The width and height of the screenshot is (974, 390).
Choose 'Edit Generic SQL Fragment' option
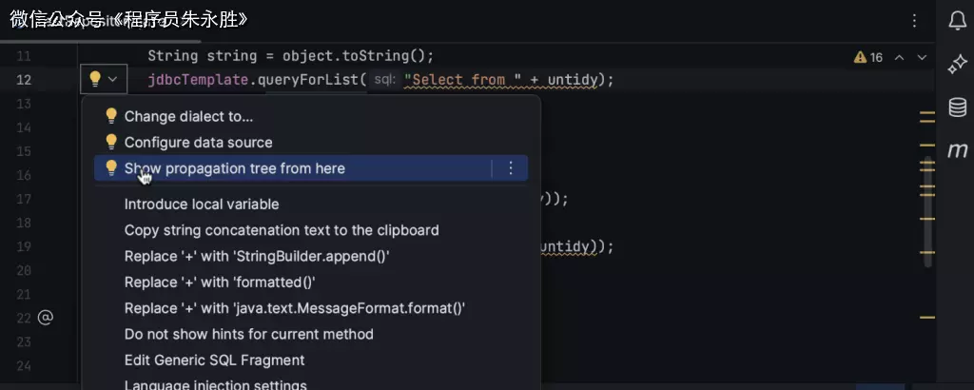click(214, 361)
